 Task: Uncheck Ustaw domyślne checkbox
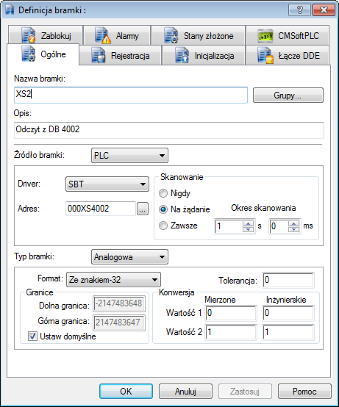tap(32, 336)
